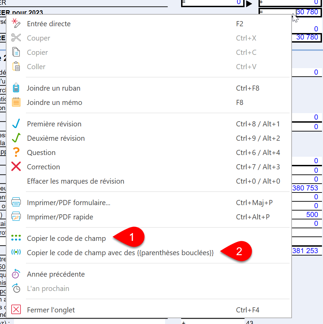Click the purple clock Année précédente icon
The image size is (323, 324).
click(x=16, y=274)
